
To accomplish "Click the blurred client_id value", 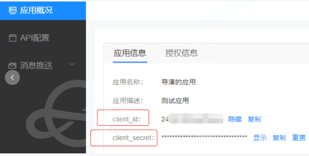I will point(192,119).
